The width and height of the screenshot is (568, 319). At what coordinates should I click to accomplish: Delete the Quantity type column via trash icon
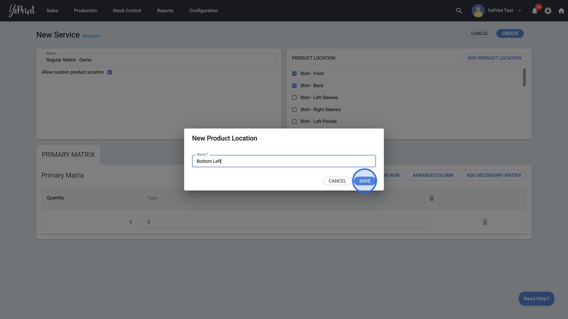click(432, 198)
